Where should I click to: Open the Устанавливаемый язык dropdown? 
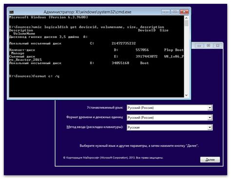(210, 108)
